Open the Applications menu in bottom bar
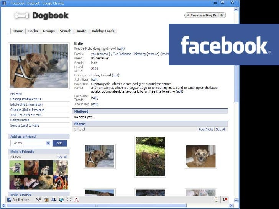Viewport: 279px width, 209px height. pyautogui.click(x=18, y=199)
